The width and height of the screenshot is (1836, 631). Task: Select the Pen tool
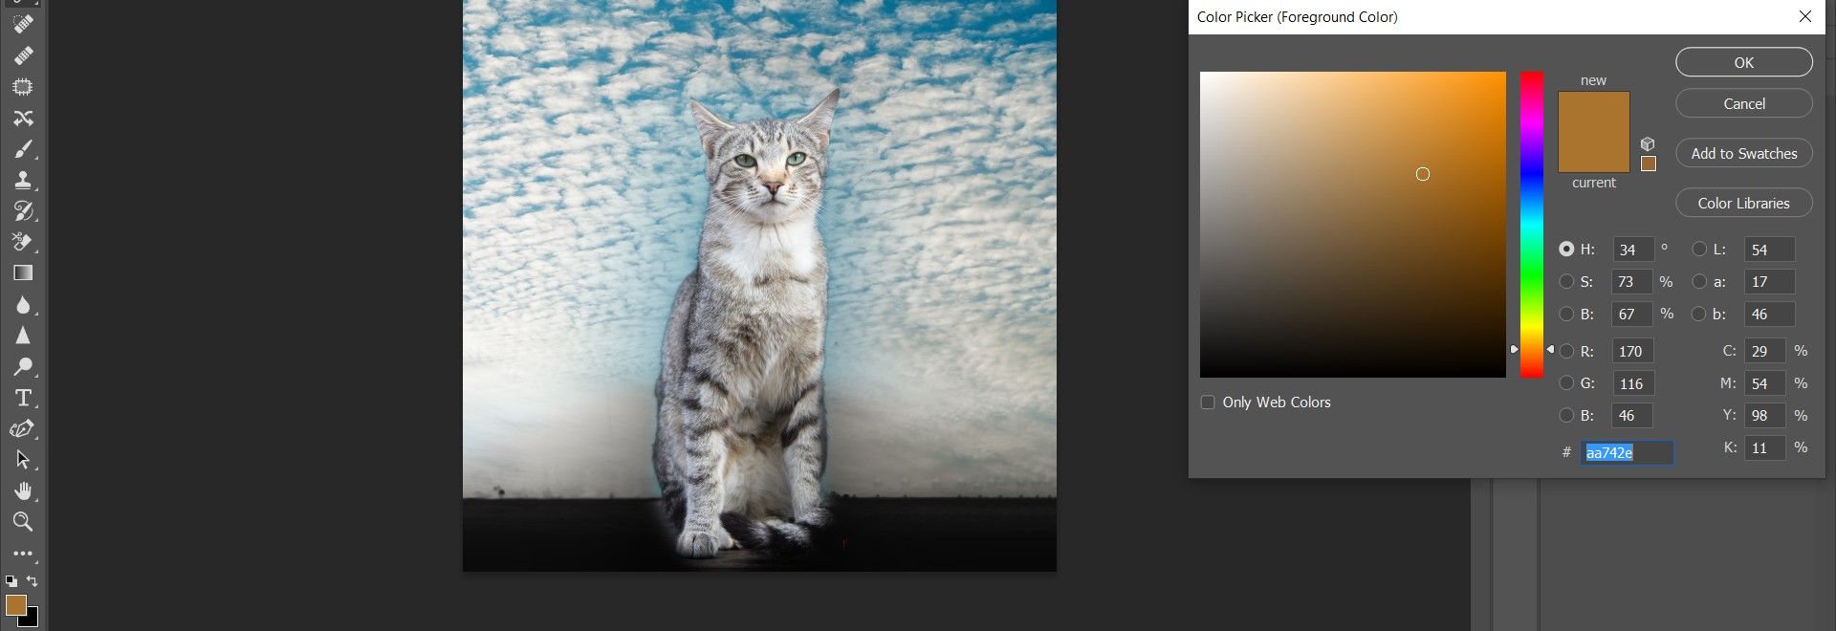pos(23,428)
